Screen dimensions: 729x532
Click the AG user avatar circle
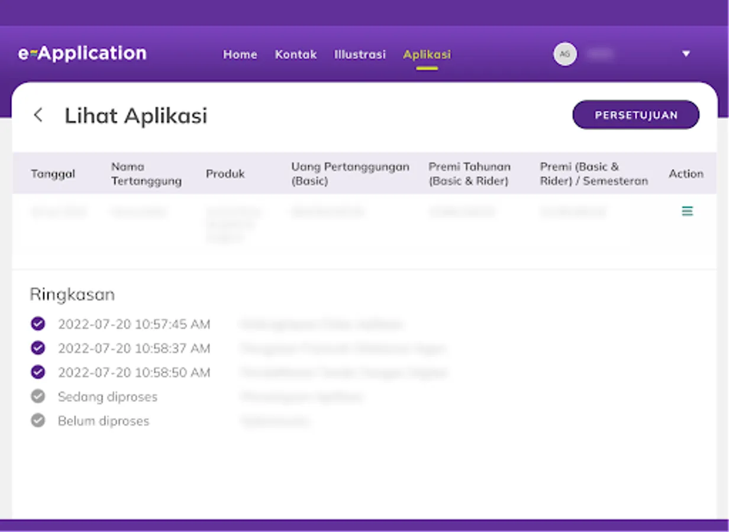pyautogui.click(x=565, y=54)
